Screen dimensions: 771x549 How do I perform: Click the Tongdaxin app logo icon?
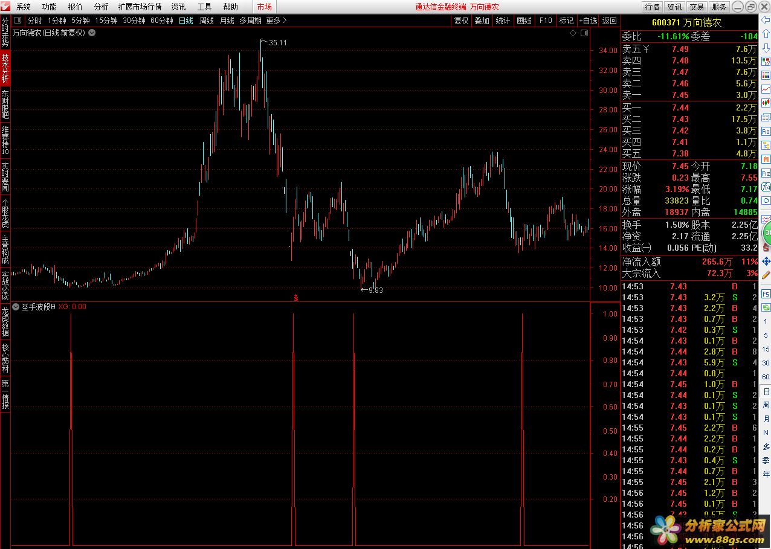click(x=5, y=7)
